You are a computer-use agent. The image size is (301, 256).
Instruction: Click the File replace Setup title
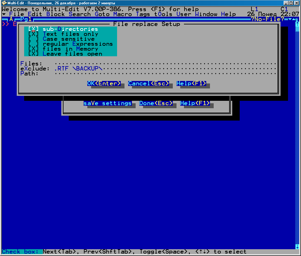[147, 24]
